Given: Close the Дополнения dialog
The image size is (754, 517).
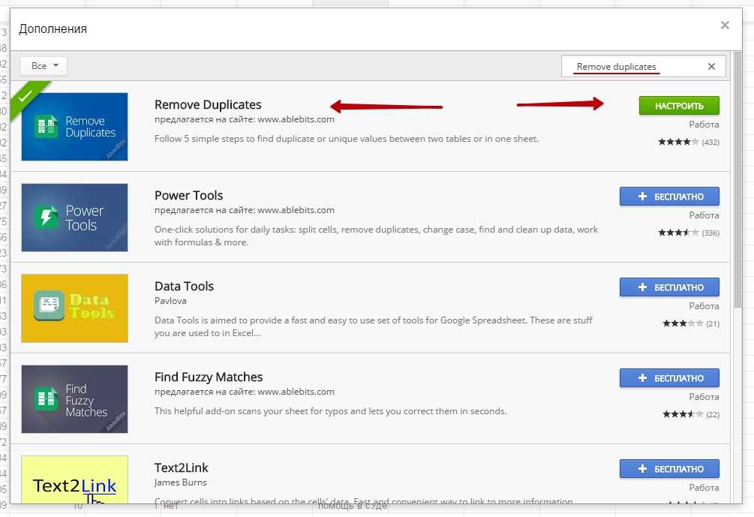Looking at the screenshot, I should (725, 26).
